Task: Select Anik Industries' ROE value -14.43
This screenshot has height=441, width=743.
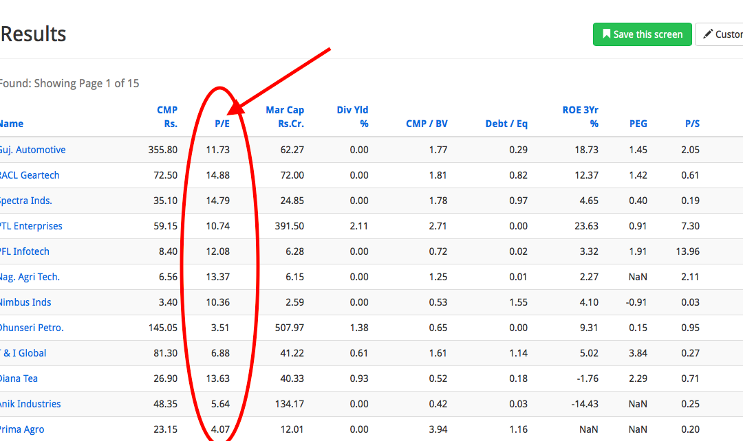Action: click(x=585, y=404)
